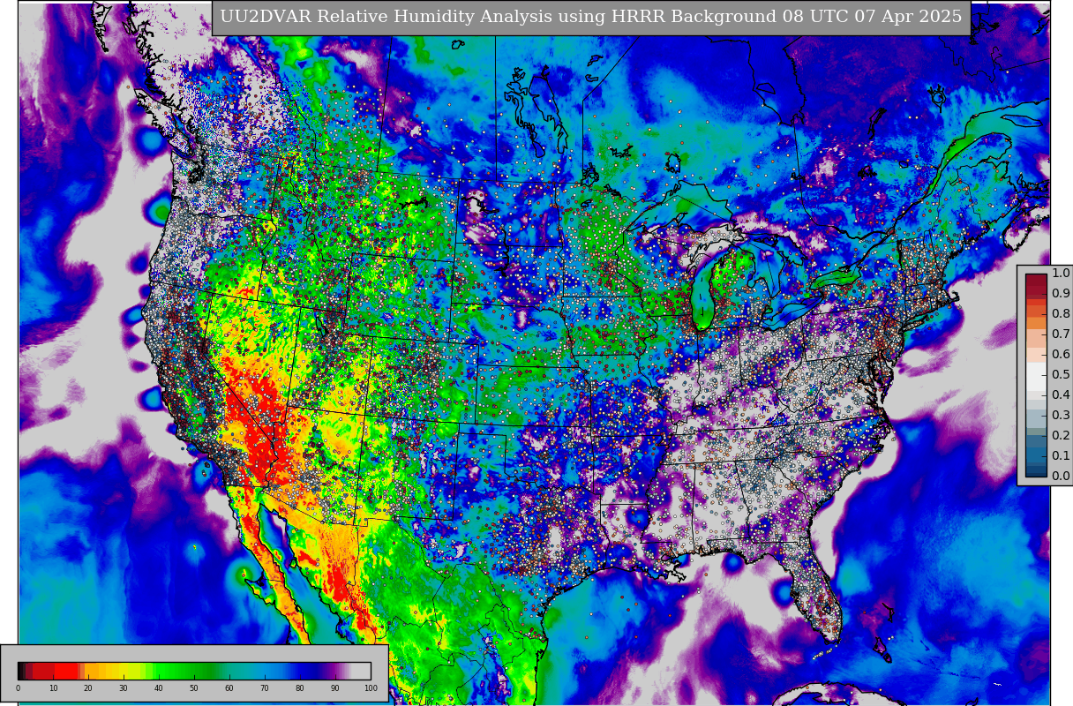Click the 0 label on humidity colorbar
Screen dimensions: 1073x706
click(18, 687)
